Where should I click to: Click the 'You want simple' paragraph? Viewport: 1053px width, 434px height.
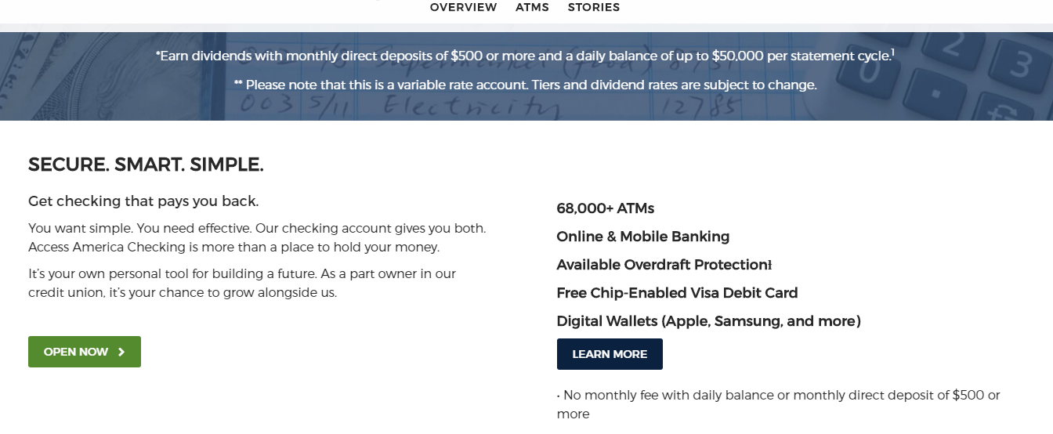[257, 238]
